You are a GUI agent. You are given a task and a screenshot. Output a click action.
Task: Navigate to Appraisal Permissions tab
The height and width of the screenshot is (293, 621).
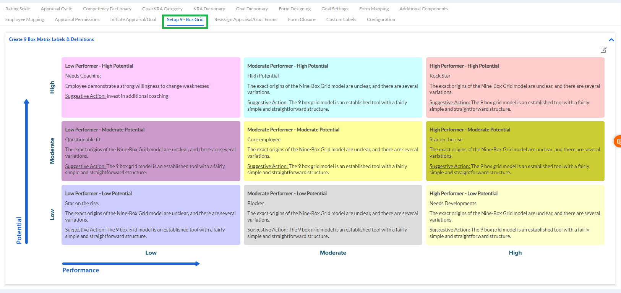tap(77, 19)
